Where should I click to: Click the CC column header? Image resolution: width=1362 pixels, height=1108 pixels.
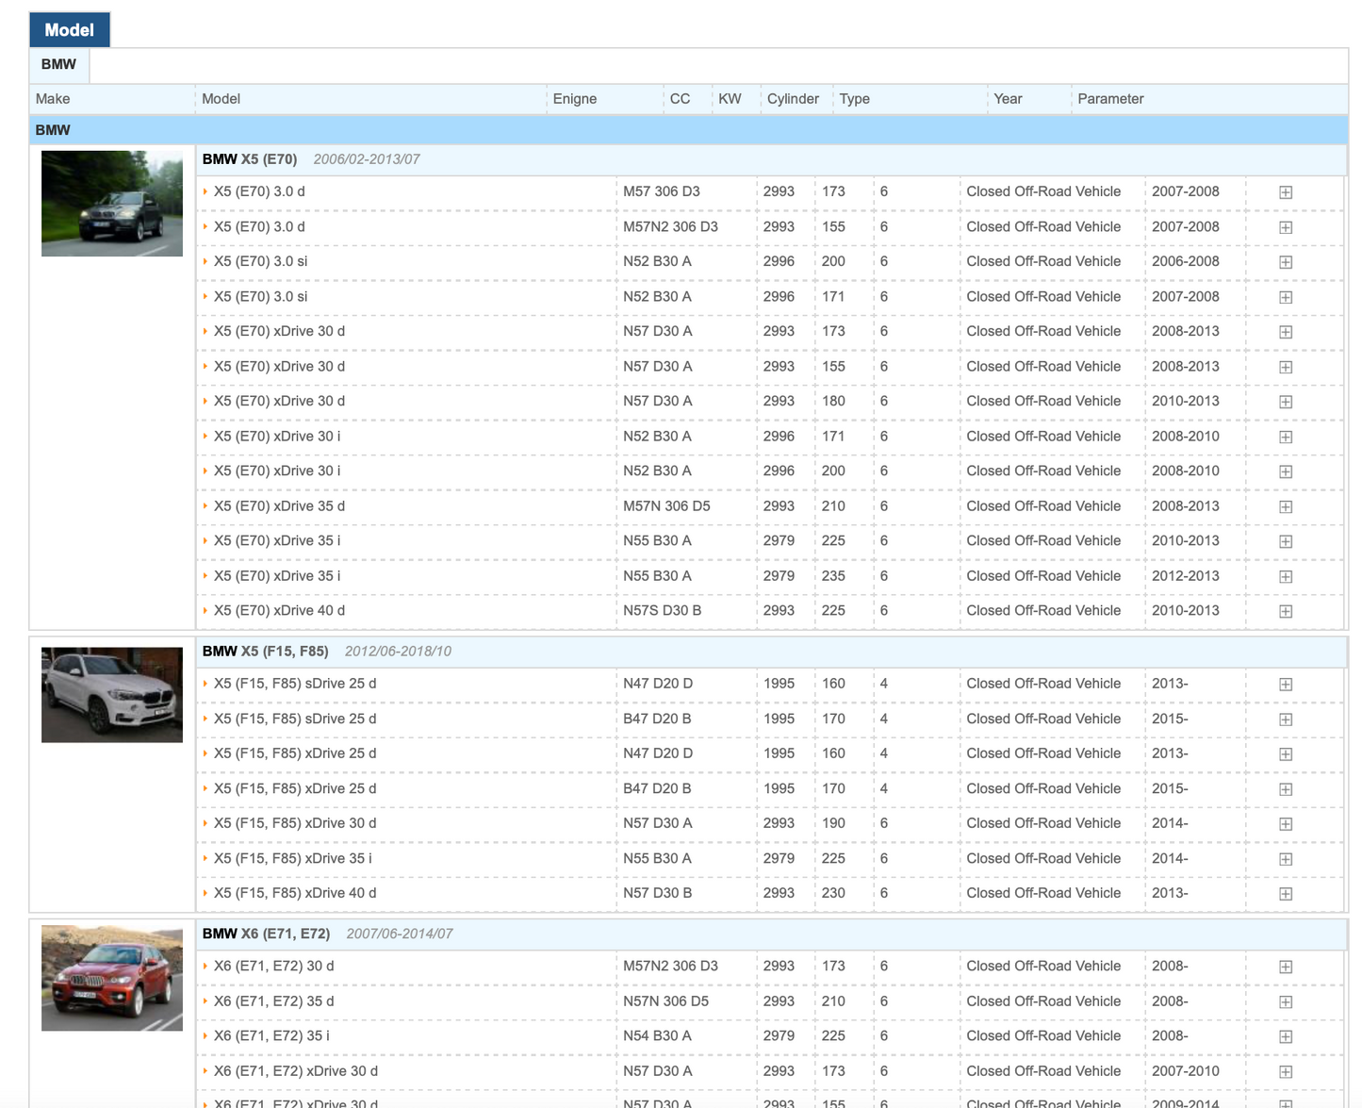pyautogui.click(x=680, y=99)
